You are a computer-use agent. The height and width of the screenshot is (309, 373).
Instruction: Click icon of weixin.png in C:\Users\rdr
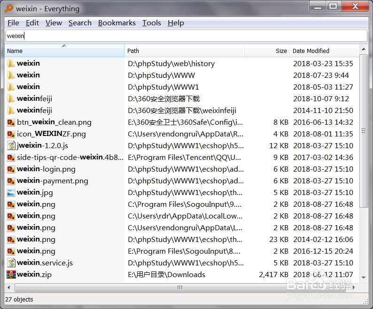(x=11, y=216)
